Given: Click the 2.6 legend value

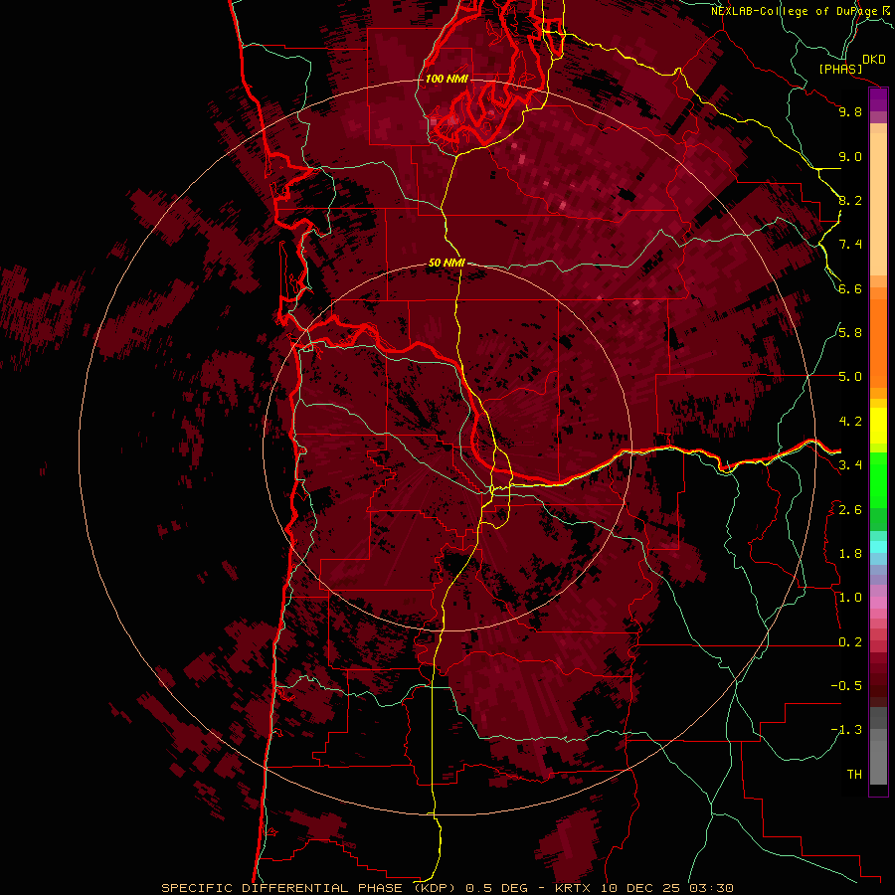Looking at the screenshot, I should click(x=850, y=509).
